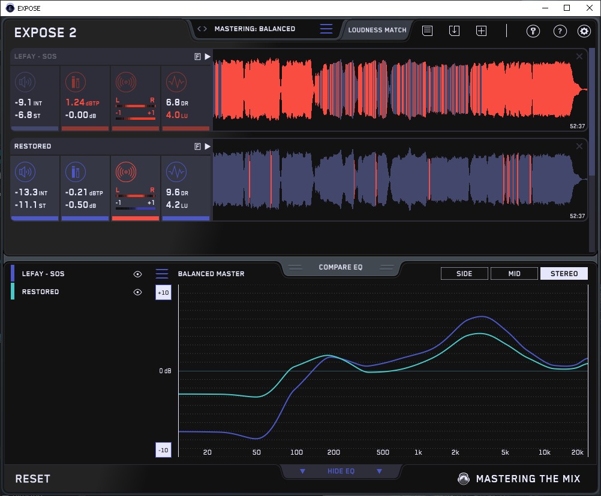Click the LEFAY - SOS blue color swatch
Viewport: 601px width, 496px height.
pos(13,274)
